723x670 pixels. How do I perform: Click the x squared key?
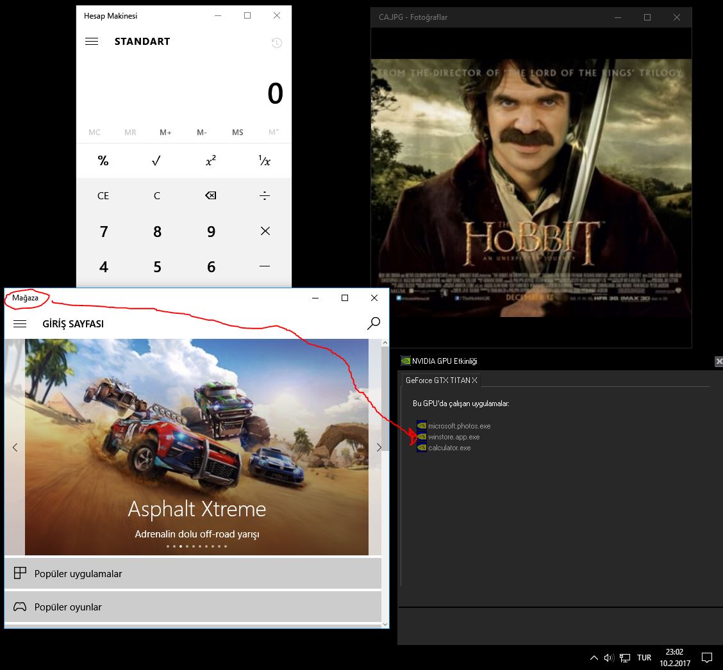coord(211,160)
